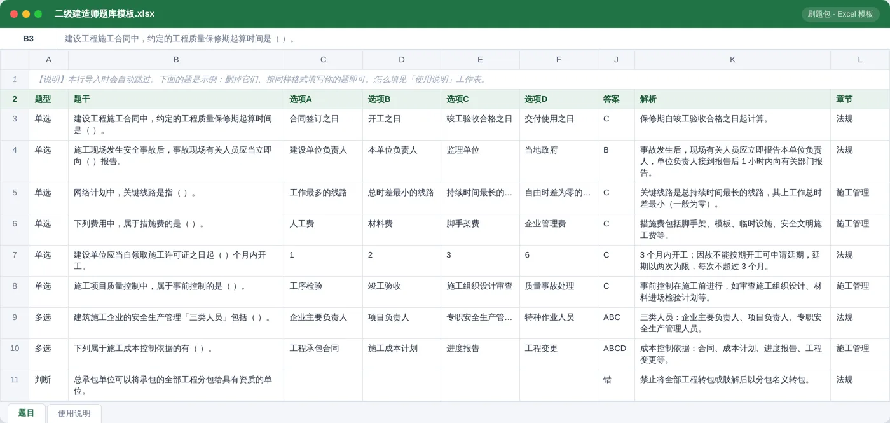Select cell 开工之日
890x423 pixels.
(402, 125)
